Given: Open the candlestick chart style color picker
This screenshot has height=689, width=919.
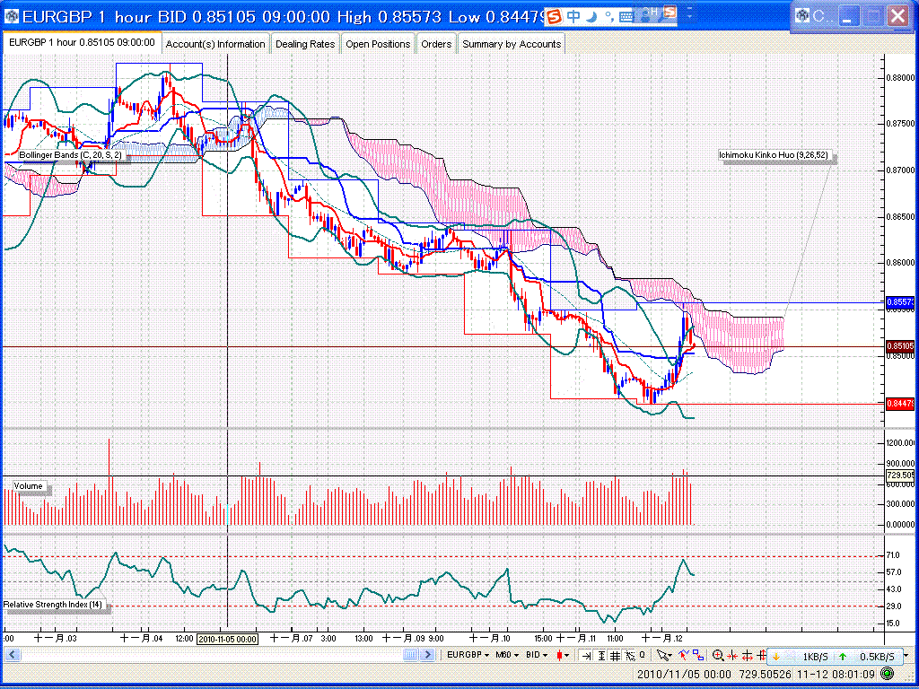Looking at the screenshot, I should 564,656.
